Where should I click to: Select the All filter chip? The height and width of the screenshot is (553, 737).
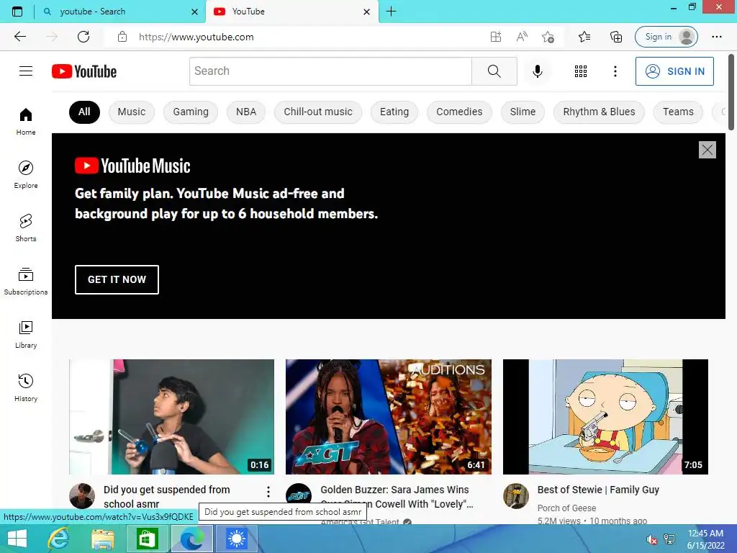point(84,112)
